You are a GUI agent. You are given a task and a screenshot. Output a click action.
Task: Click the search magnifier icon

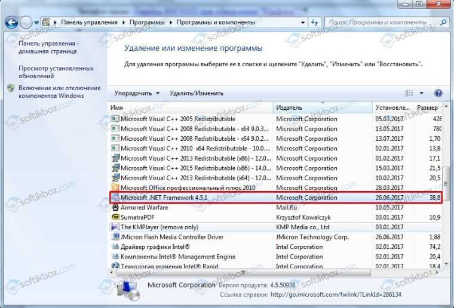pos(443,22)
